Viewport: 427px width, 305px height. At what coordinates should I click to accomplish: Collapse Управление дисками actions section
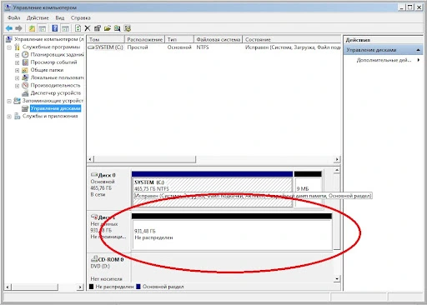418,50
